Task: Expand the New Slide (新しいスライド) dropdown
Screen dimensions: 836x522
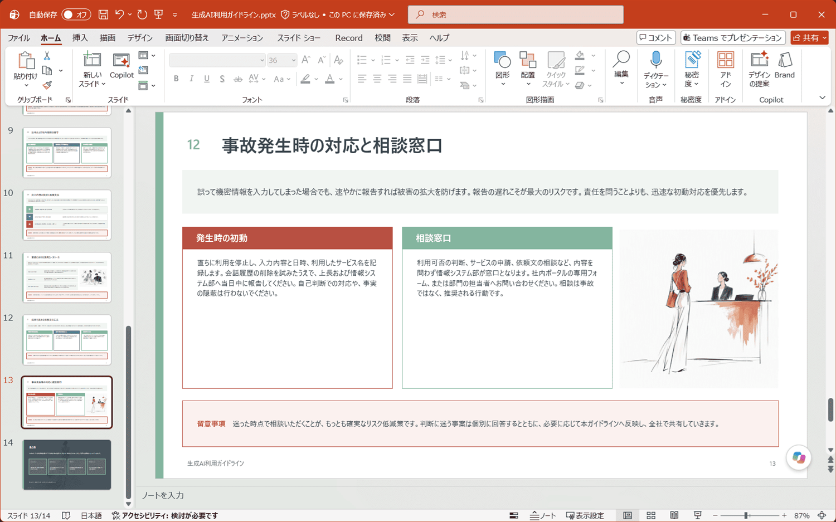Action: (x=104, y=84)
